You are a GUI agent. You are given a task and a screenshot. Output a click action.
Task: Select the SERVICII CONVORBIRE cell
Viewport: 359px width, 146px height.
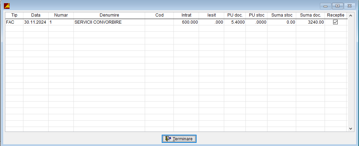[109, 22]
